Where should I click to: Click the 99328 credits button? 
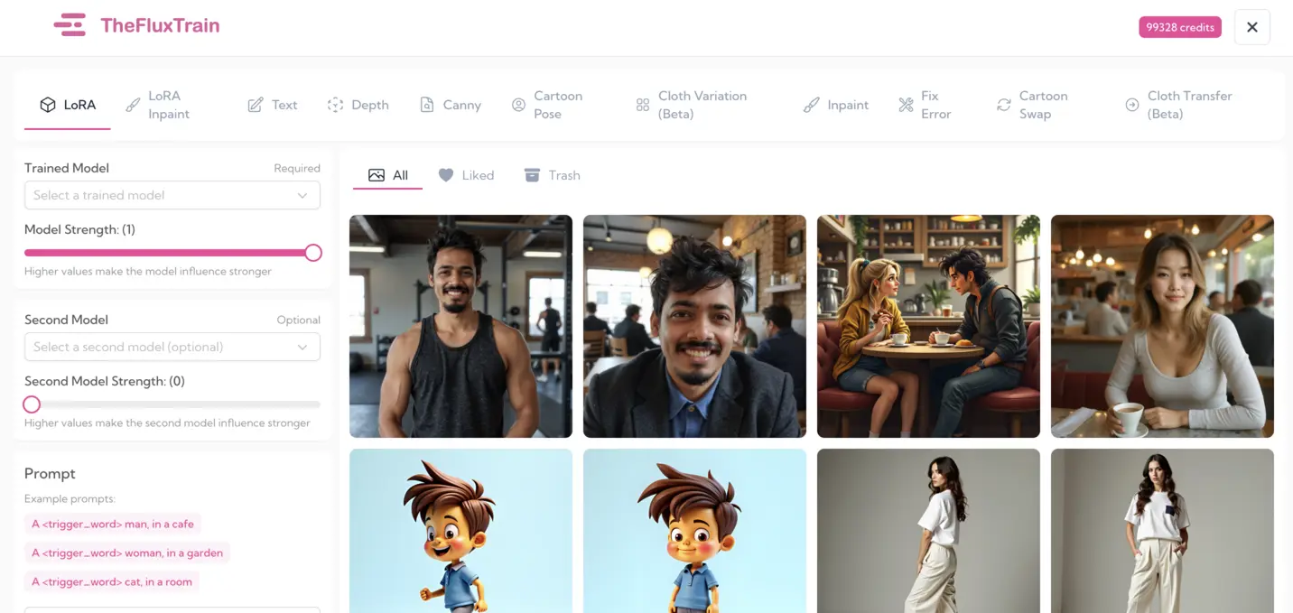[x=1179, y=27]
